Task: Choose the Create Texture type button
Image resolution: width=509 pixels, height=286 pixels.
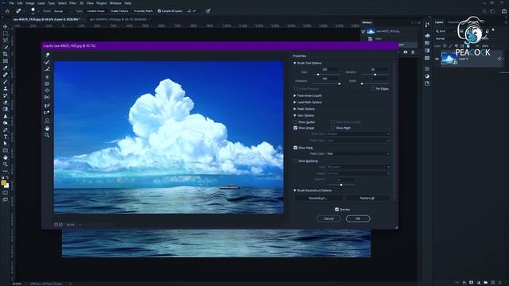Action: [x=119, y=11]
